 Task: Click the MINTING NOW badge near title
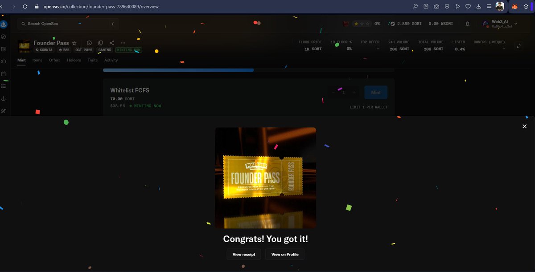[128, 50]
